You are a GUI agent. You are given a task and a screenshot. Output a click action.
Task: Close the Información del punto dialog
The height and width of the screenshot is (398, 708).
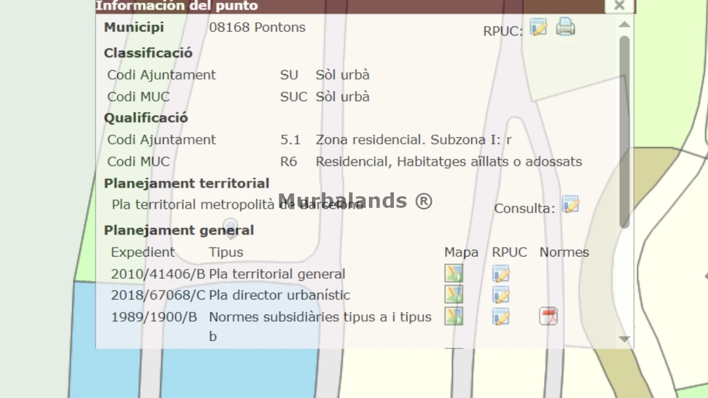click(x=619, y=6)
